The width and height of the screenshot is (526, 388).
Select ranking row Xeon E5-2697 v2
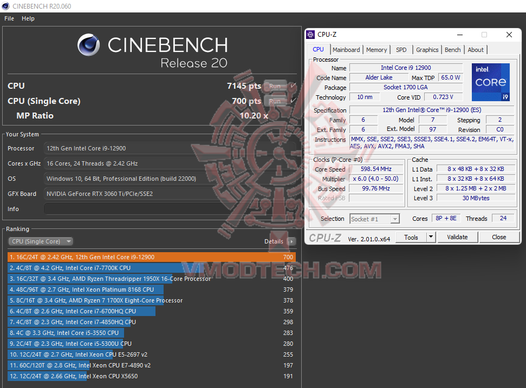(152, 354)
